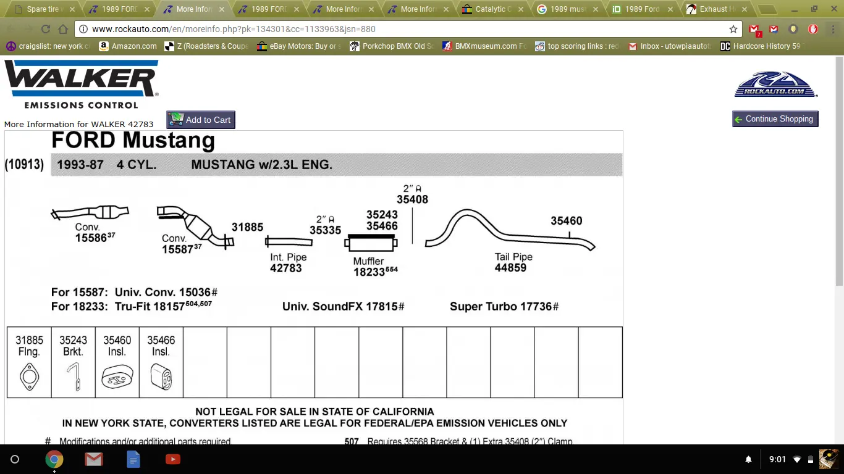Open the Inbox utowpiaauto bookmark

coord(670,46)
